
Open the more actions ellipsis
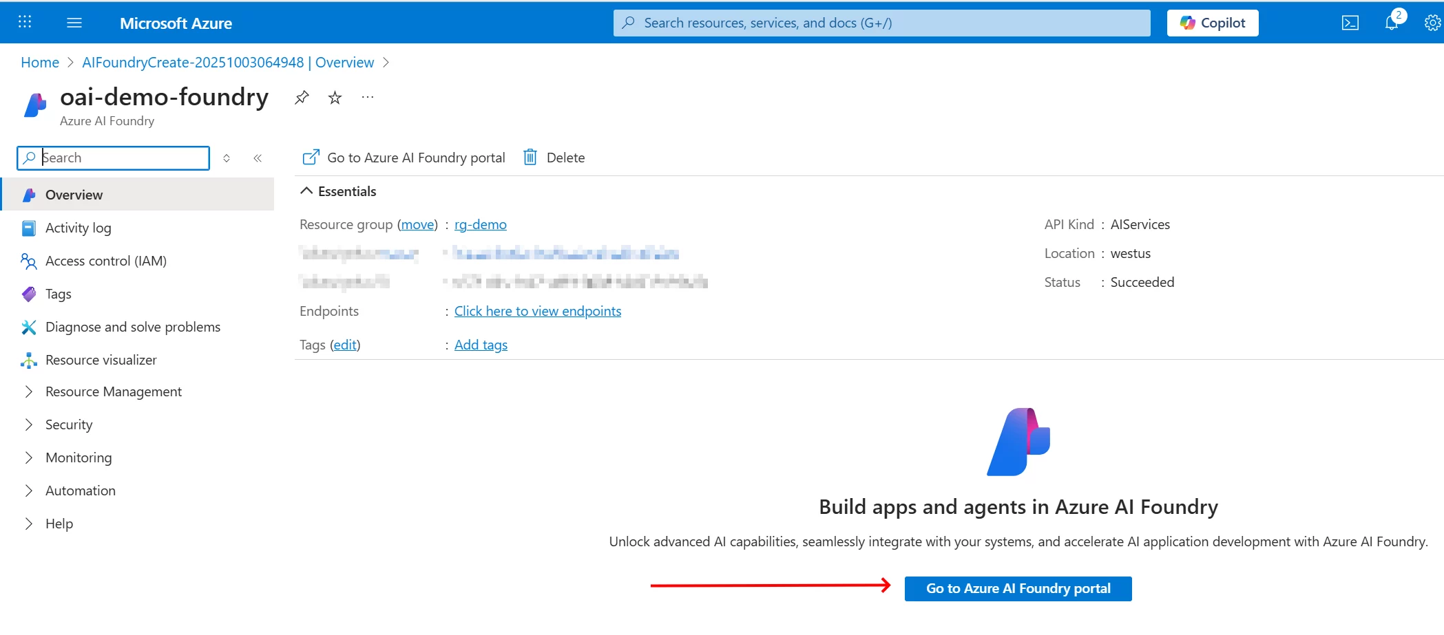click(x=368, y=98)
